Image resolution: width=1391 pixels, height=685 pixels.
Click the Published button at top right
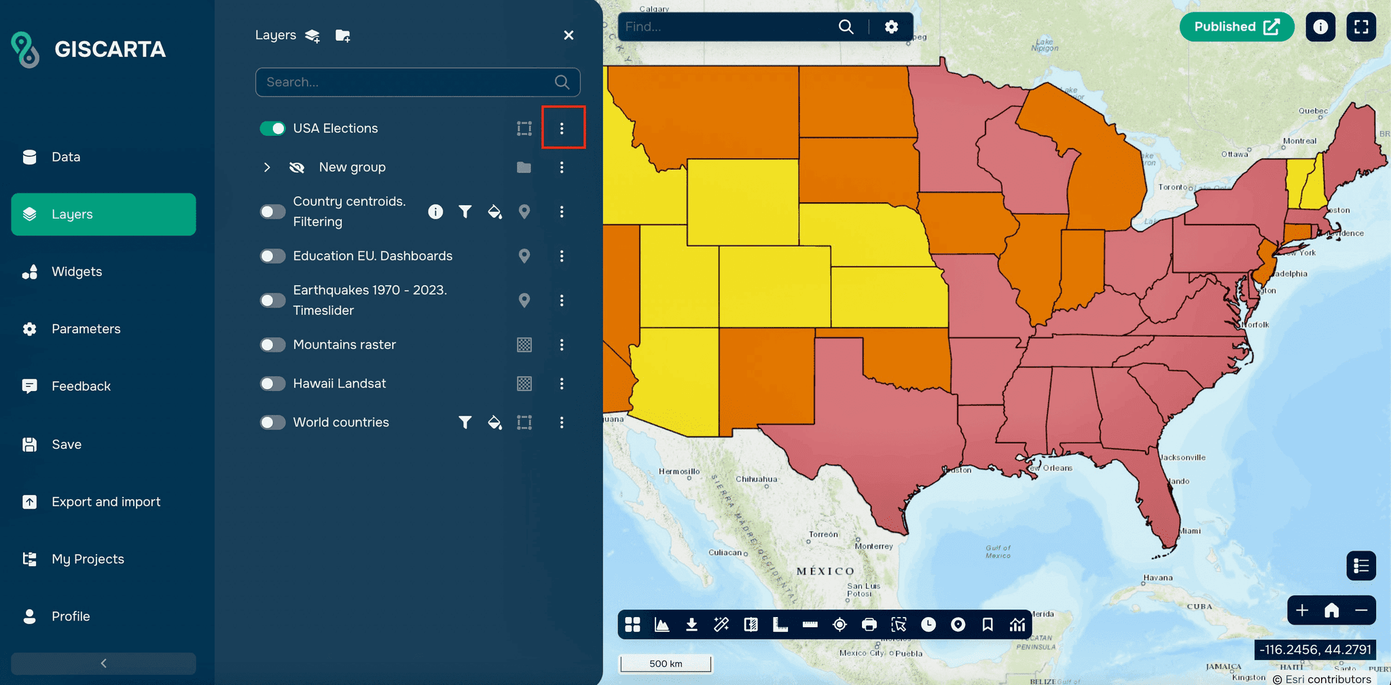[1236, 26]
